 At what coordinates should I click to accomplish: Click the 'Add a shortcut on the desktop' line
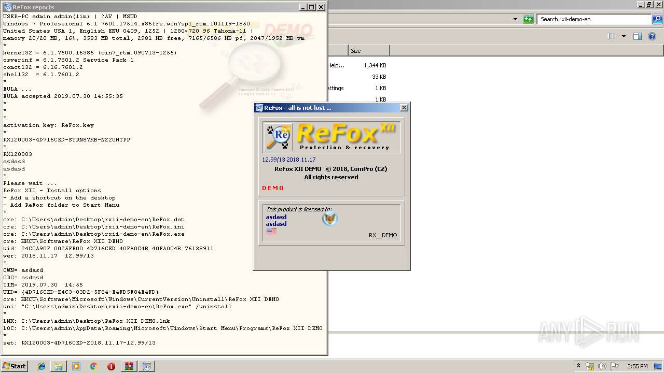coord(59,198)
